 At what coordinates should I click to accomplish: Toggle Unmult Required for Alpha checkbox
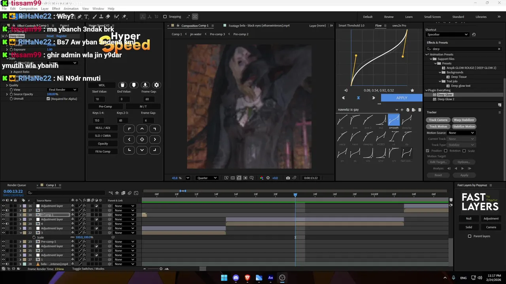(48, 99)
